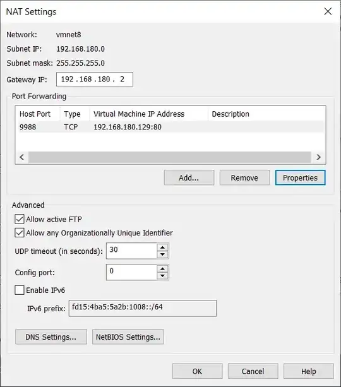This screenshot has width=341, height=387.
Task: Remove the selected port forwarding entry
Action: coord(244,177)
